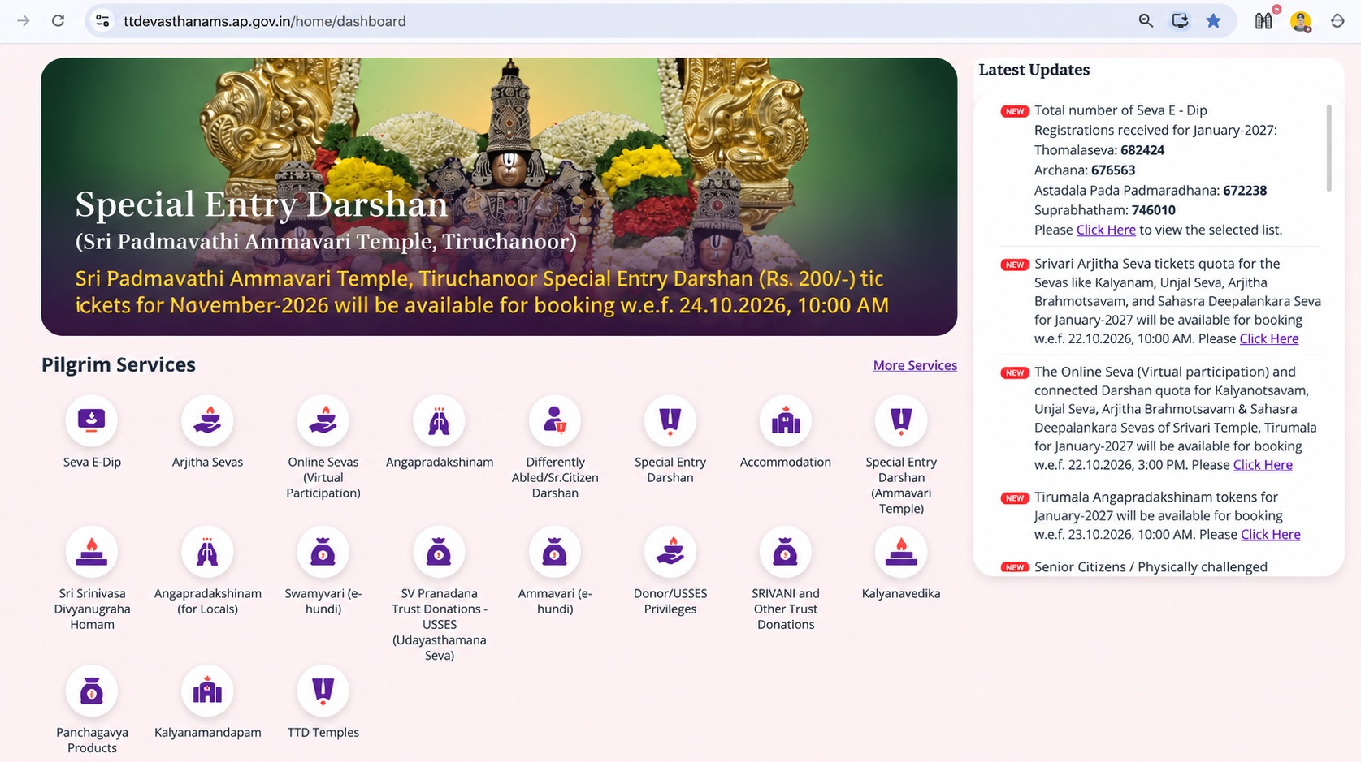Viewport: 1361px width, 762px height.
Task: Open the browser profile avatar
Action: [x=1301, y=21]
